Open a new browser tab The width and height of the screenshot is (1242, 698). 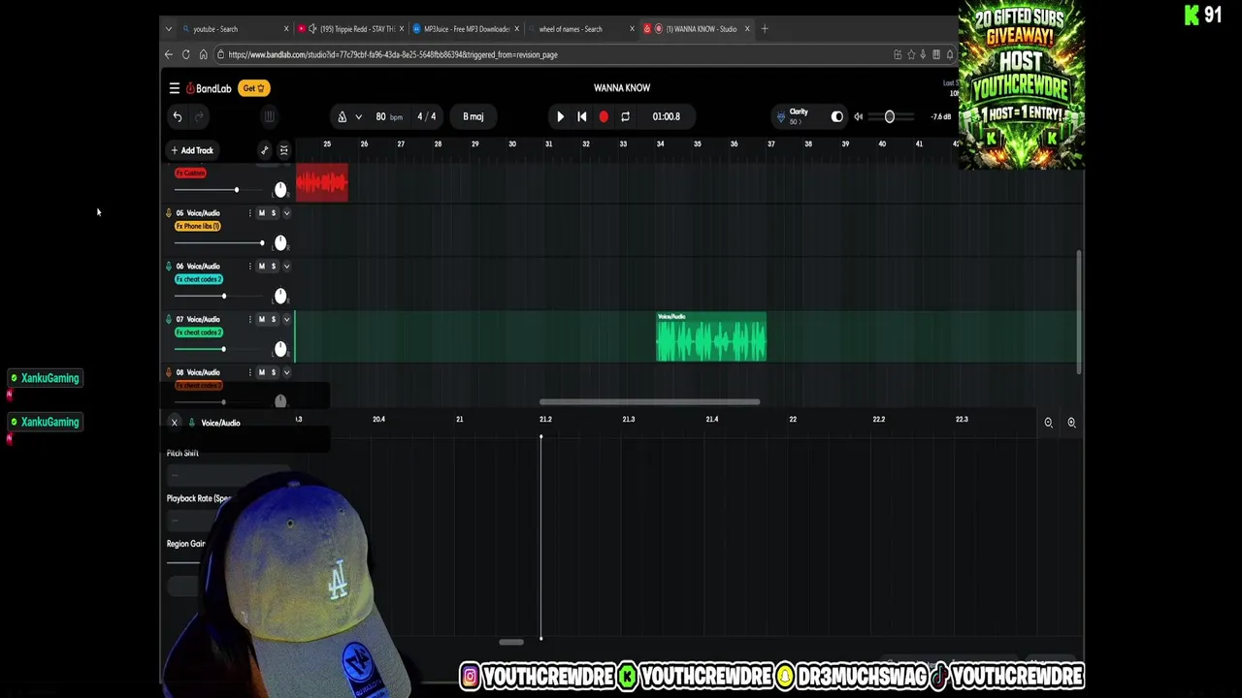click(765, 29)
